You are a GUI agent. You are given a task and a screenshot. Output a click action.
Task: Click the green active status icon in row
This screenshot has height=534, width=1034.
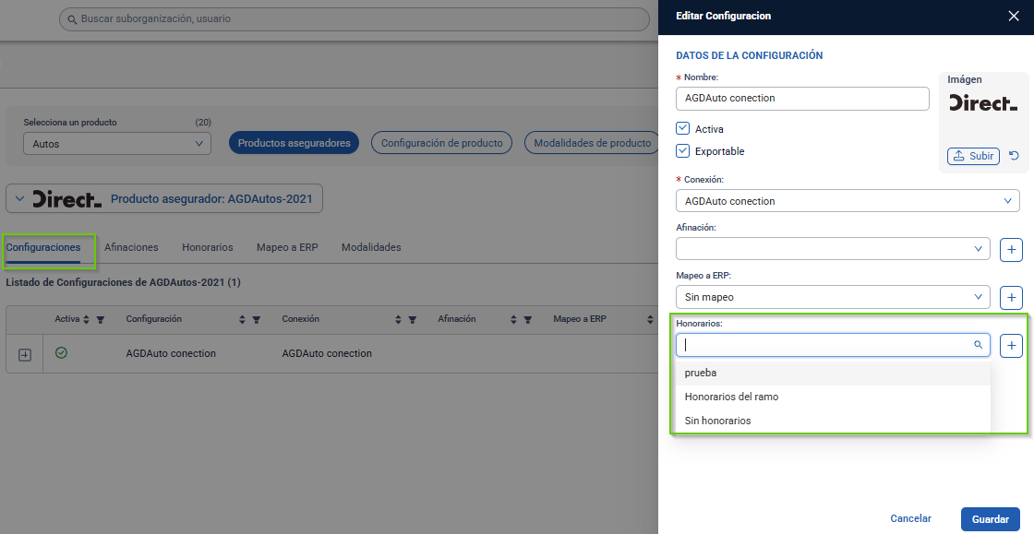61,353
